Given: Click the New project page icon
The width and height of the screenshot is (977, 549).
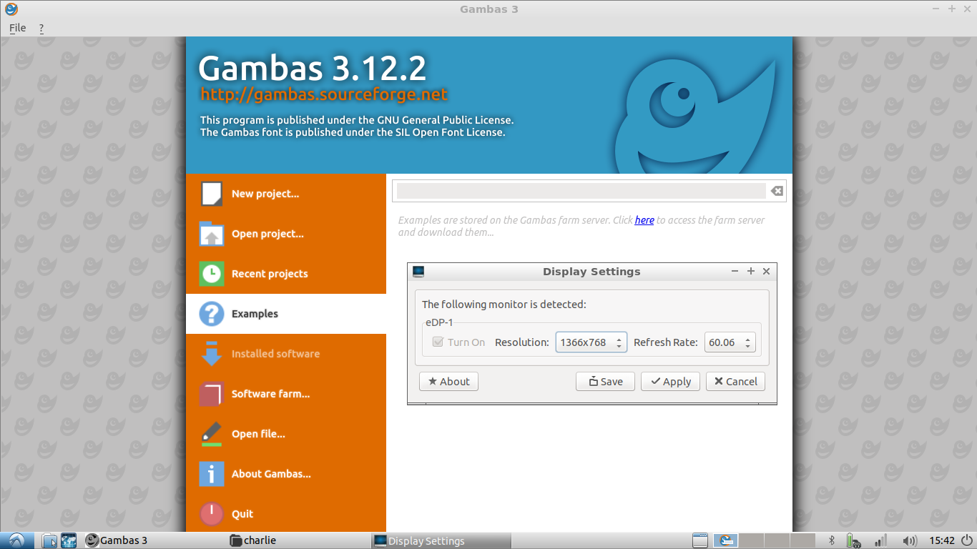Looking at the screenshot, I should (212, 194).
